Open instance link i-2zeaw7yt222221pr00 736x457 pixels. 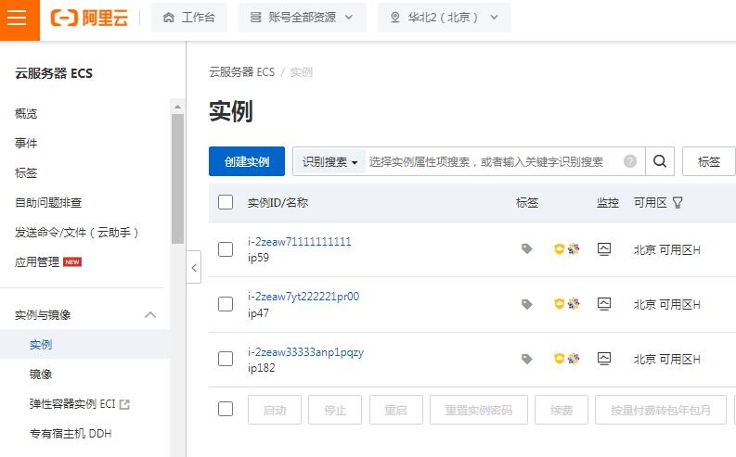click(x=303, y=297)
